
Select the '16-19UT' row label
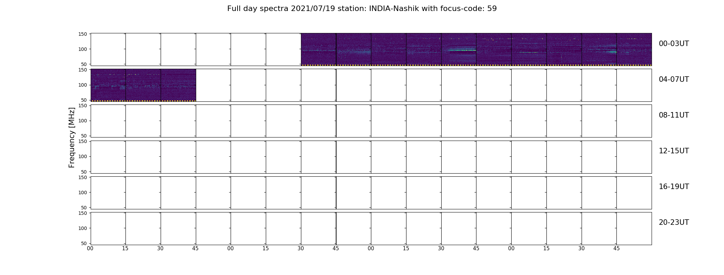(674, 187)
